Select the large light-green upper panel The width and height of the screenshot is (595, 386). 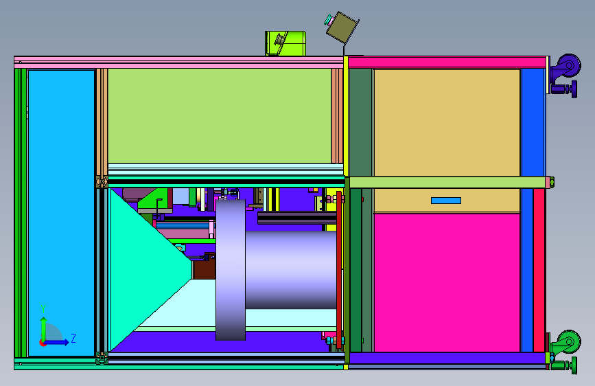[220, 116]
